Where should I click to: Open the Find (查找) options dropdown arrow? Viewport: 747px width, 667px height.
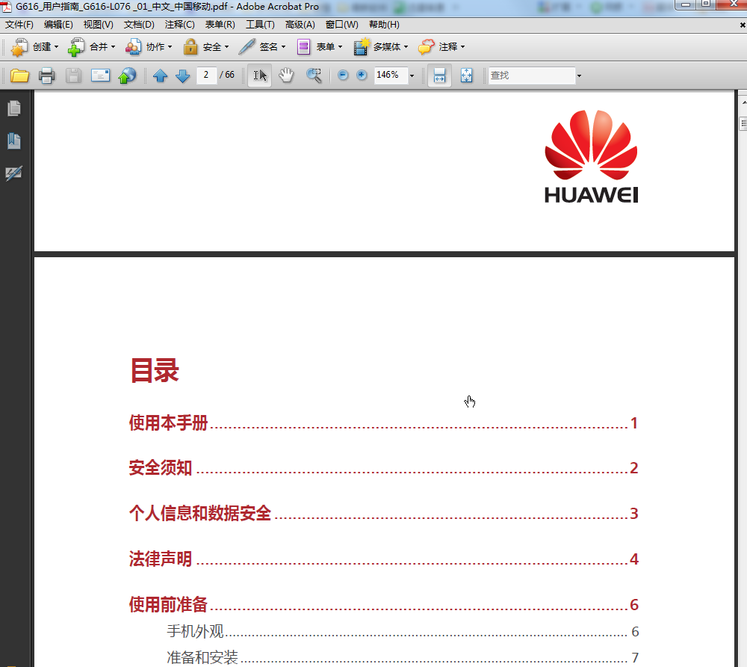point(580,76)
